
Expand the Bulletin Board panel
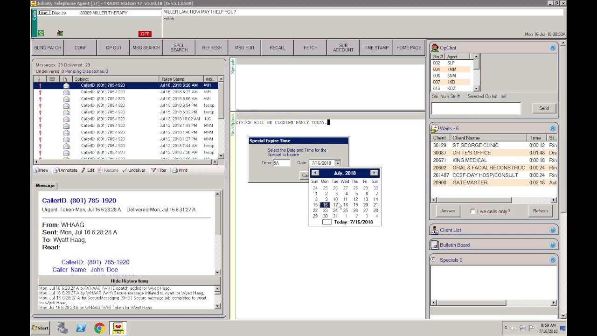553,245
